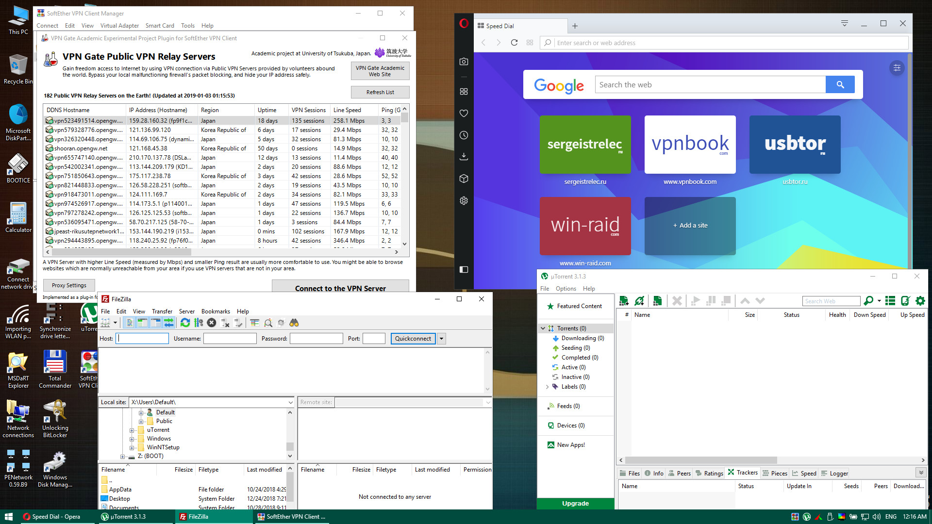Image resolution: width=932 pixels, height=524 pixels.
Task: Collapse the Torrents section in uTorrent sidebar
Action: 543,328
